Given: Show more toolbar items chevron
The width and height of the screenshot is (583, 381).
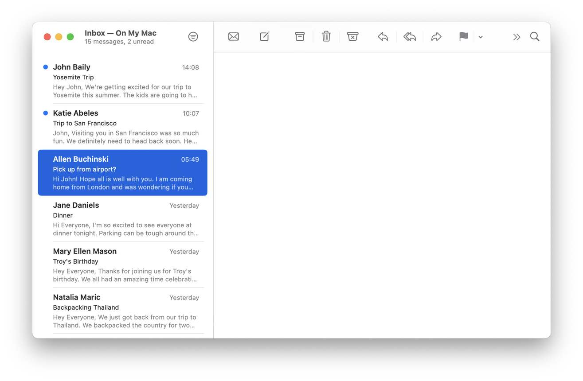Looking at the screenshot, I should click(516, 37).
